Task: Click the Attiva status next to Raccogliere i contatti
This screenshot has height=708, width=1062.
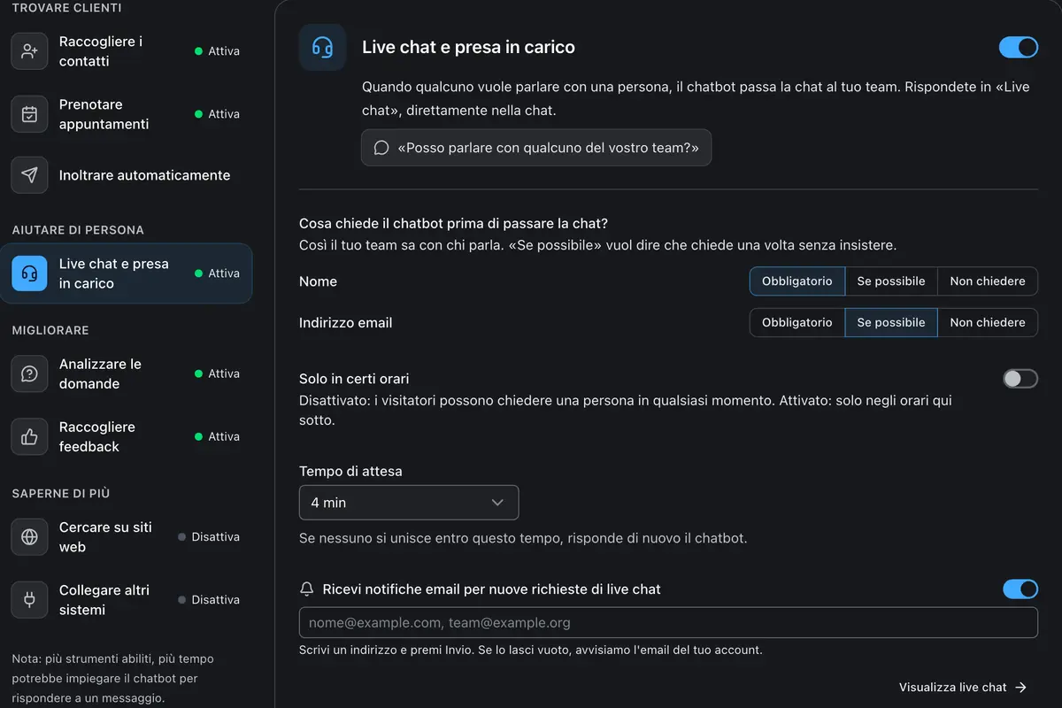Action: (217, 51)
